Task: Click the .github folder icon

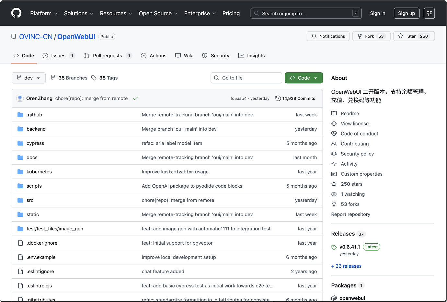Action: (20, 115)
